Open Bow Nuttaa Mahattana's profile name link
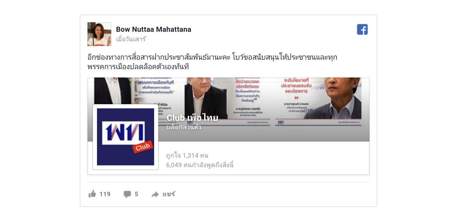 click(x=154, y=29)
